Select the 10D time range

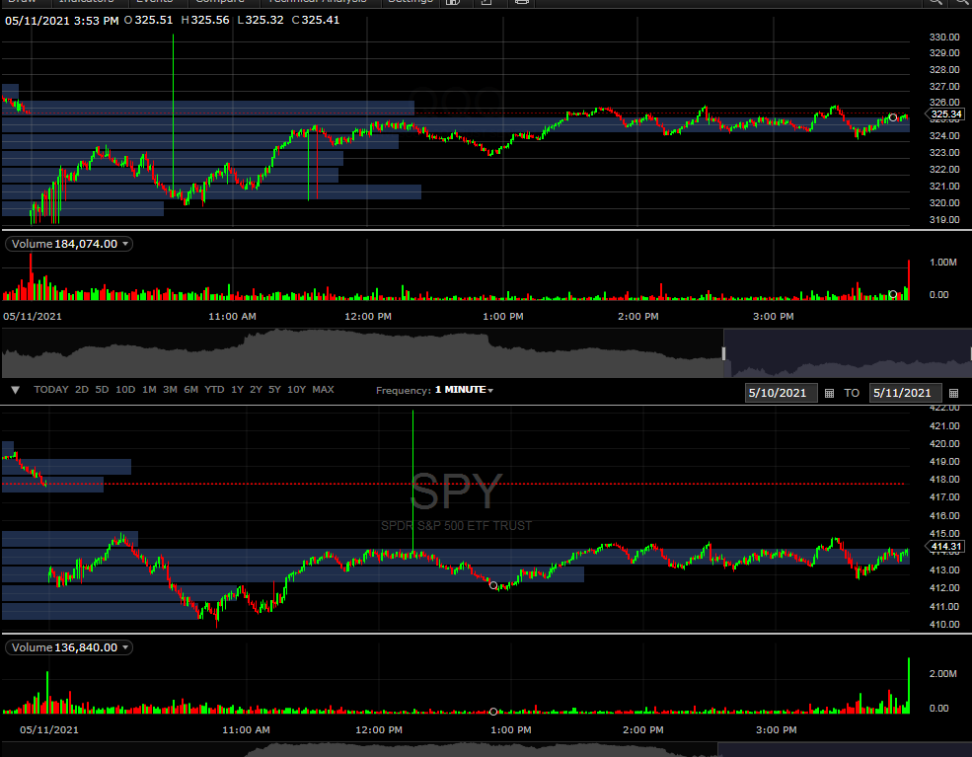(x=125, y=389)
